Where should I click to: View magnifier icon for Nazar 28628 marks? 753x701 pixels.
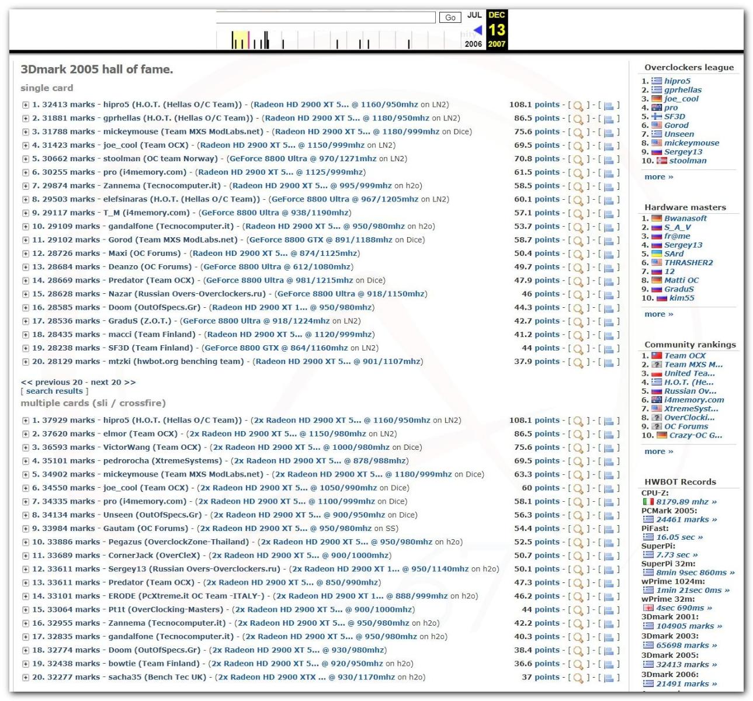(x=578, y=294)
